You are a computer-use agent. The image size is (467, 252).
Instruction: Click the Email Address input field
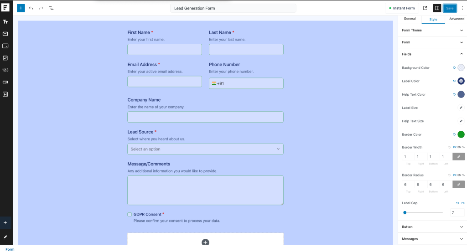164,82
